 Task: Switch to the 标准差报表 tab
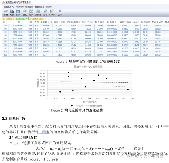22,19
